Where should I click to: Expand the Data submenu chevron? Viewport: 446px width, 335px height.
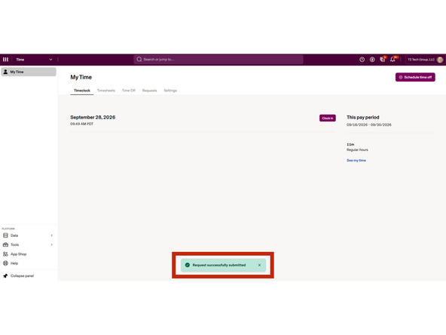pyautogui.click(x=51, y=235)
